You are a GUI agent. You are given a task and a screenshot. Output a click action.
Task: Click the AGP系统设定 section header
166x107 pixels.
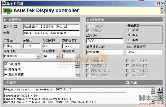pyautogui.click(x=124, y=20)
